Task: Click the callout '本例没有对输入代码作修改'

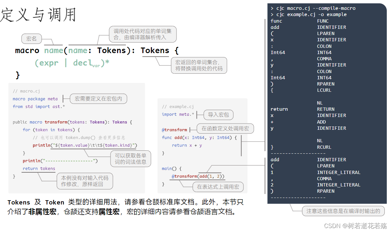Action: [x=85, y=181]
